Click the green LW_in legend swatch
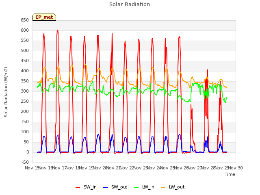Screen dimensions: 260x195 pos(136,188)
